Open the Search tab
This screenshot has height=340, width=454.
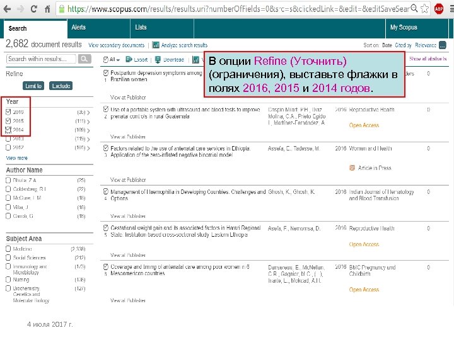35,28
